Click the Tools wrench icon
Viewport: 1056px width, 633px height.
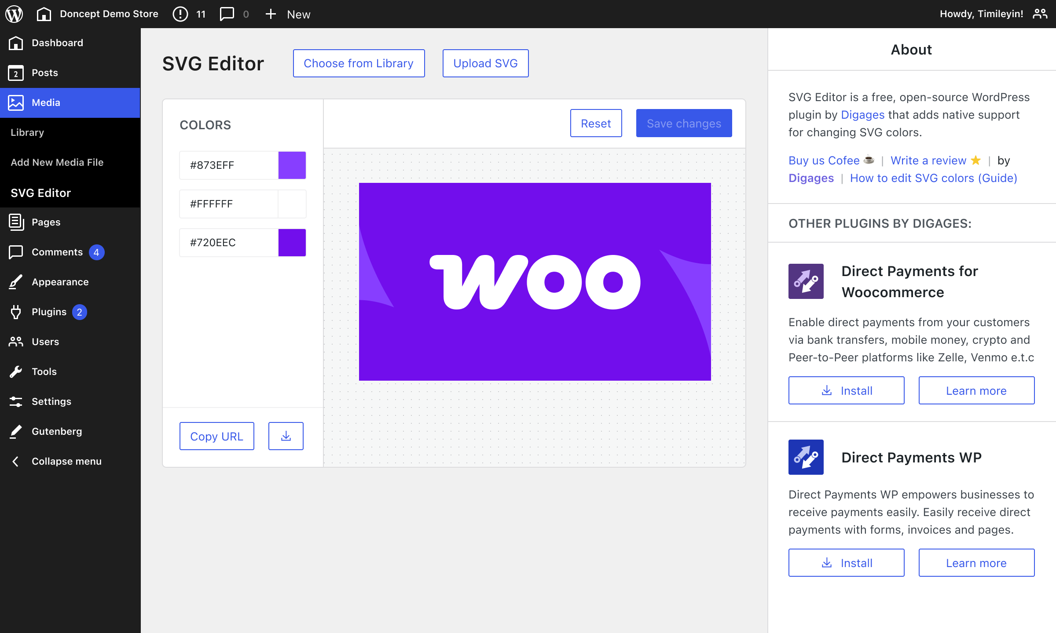16,371
